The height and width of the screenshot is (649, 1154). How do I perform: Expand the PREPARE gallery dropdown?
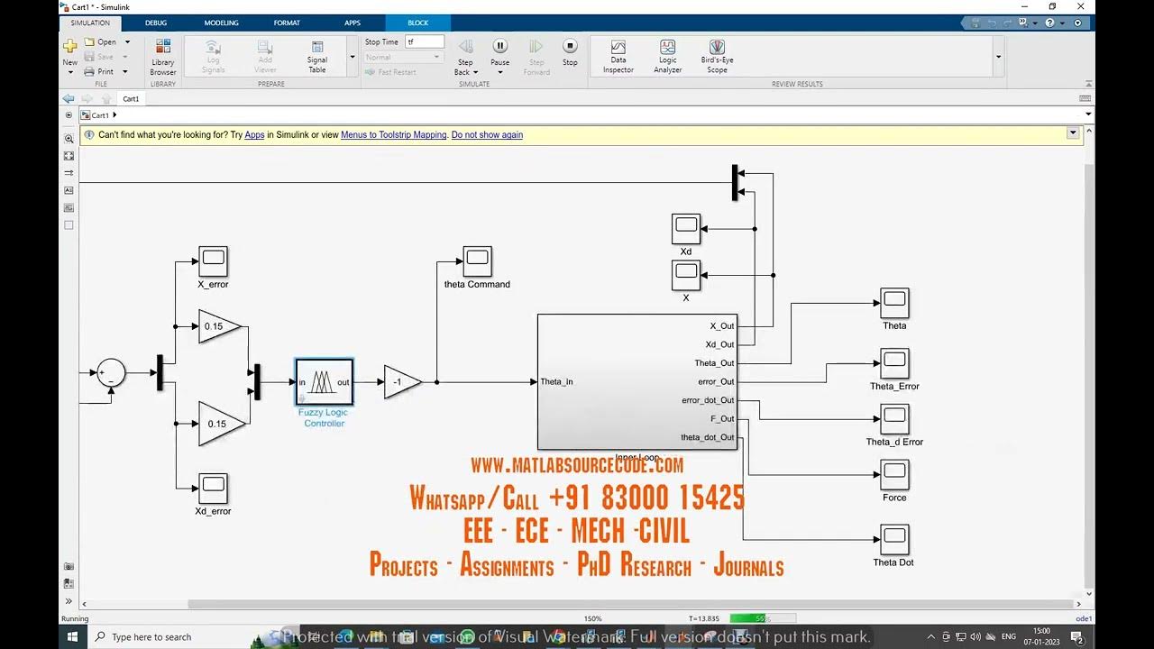pos(353,57)
